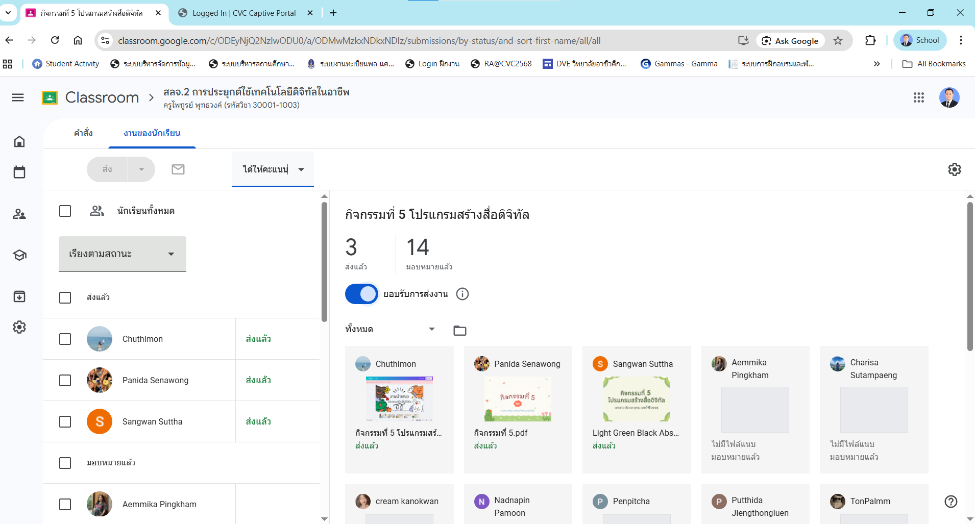Viewport: 975px width, 524px height.
Task: Switch to Logged In CVC Captive Portal tab
Action: (x=244, y=13)
